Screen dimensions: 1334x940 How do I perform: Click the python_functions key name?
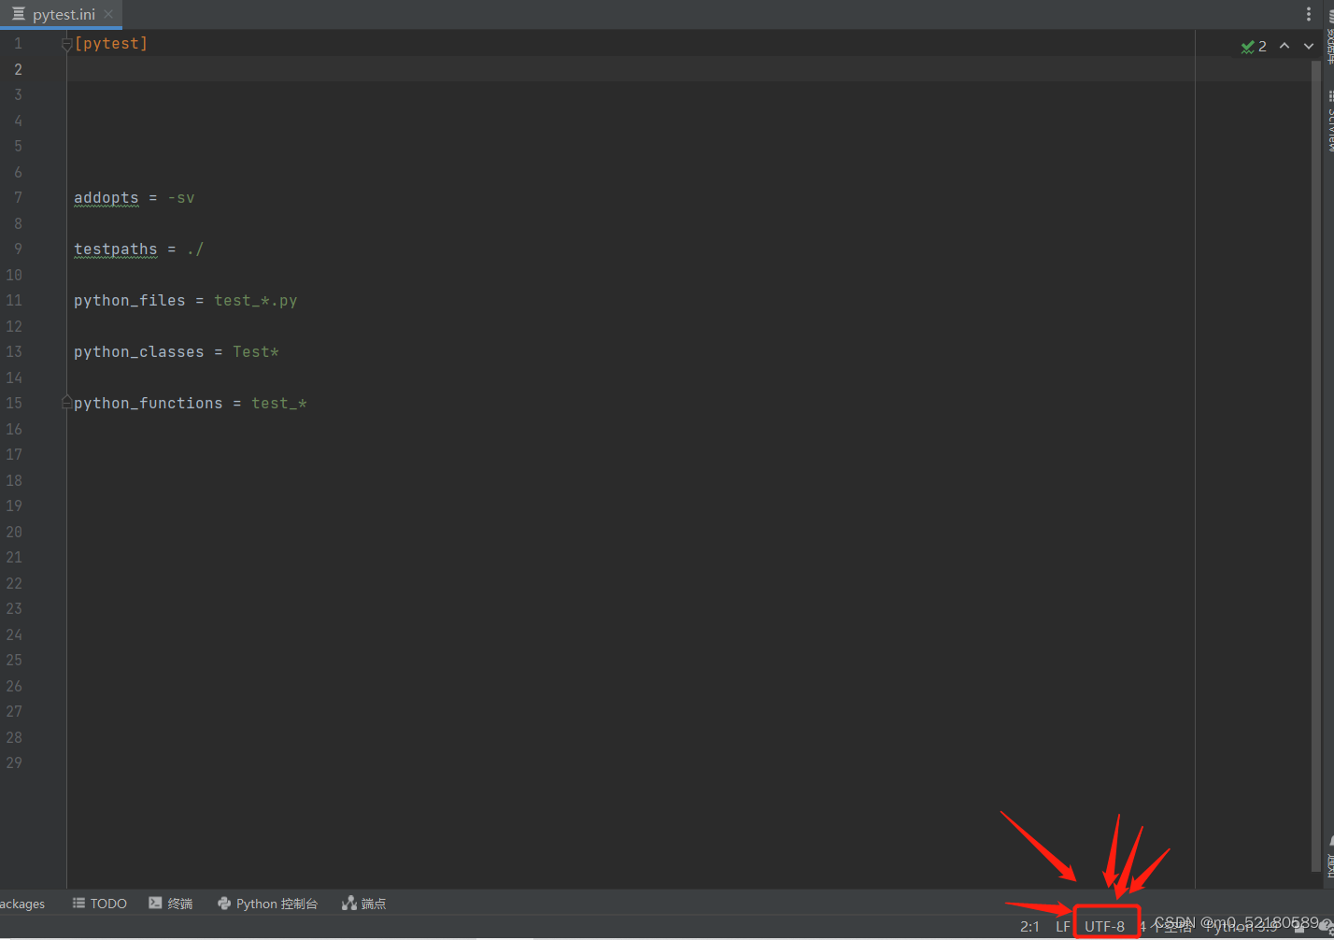149,404
